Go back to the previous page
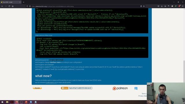 pos(2,6)
